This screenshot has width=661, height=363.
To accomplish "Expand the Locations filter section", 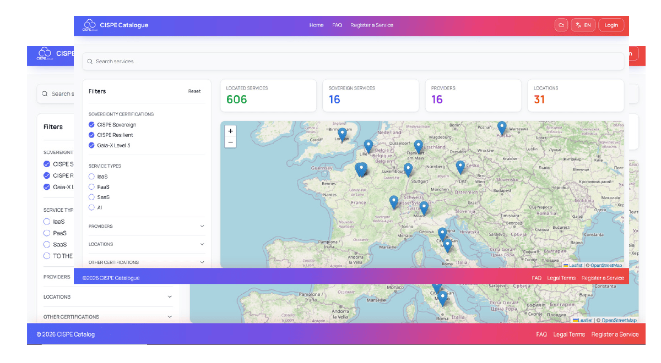I will click(x=146, y=244).
